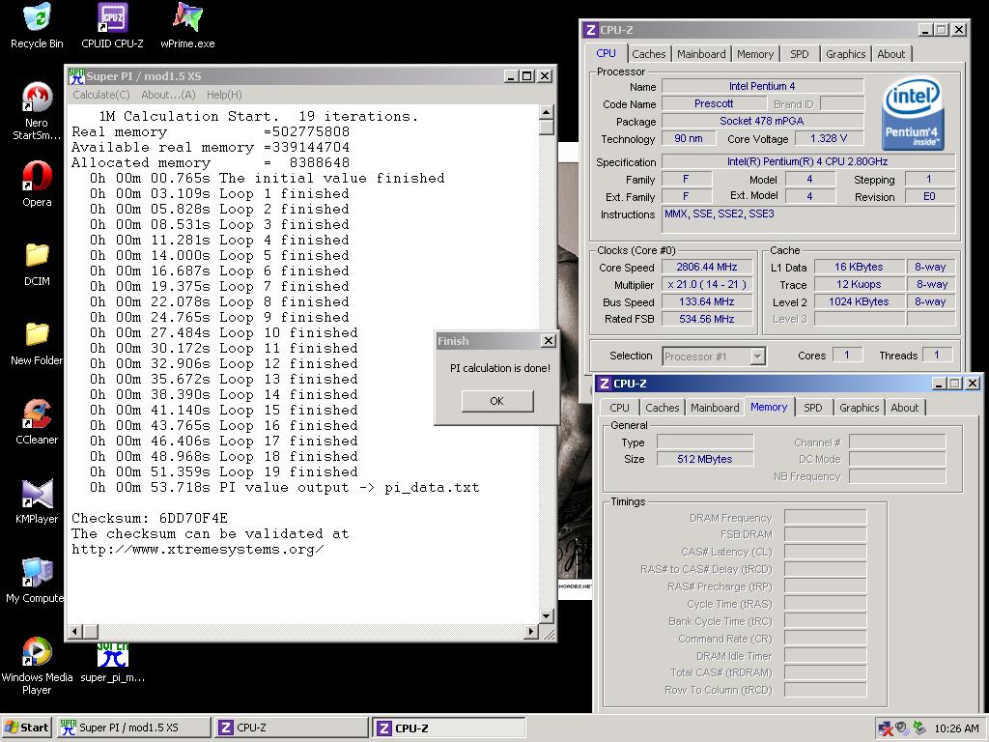Select Mainboard tab in lower CPU-Z window
Screen dimensions: 989x742
(x=715, y=408)
